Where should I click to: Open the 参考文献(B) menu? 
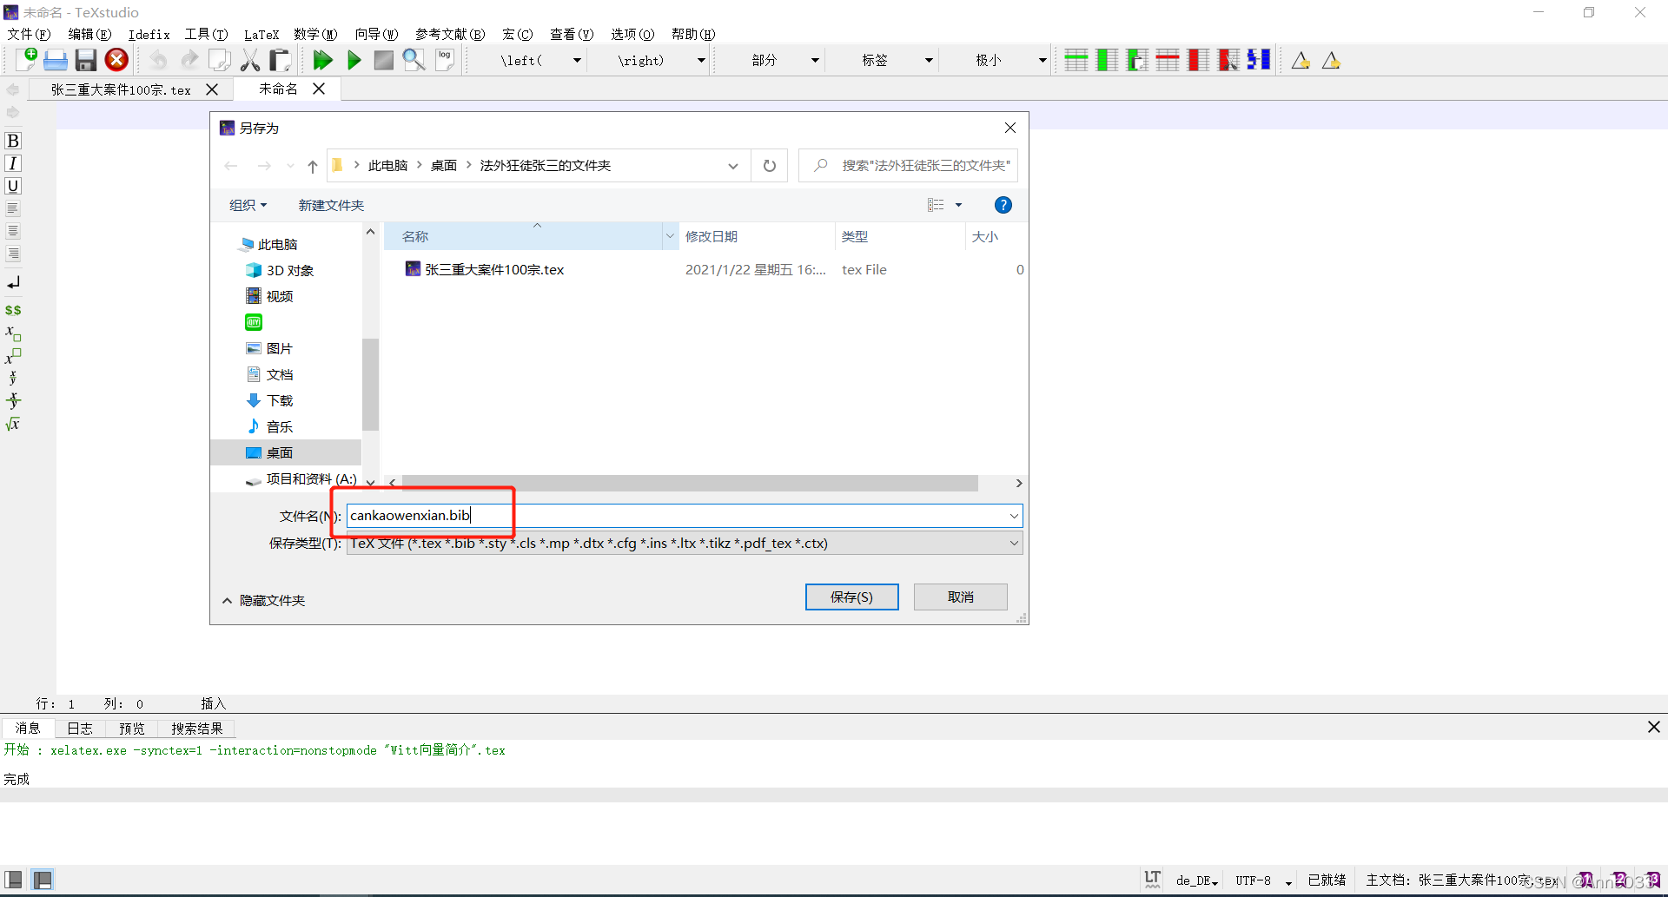tap(450, 34)
